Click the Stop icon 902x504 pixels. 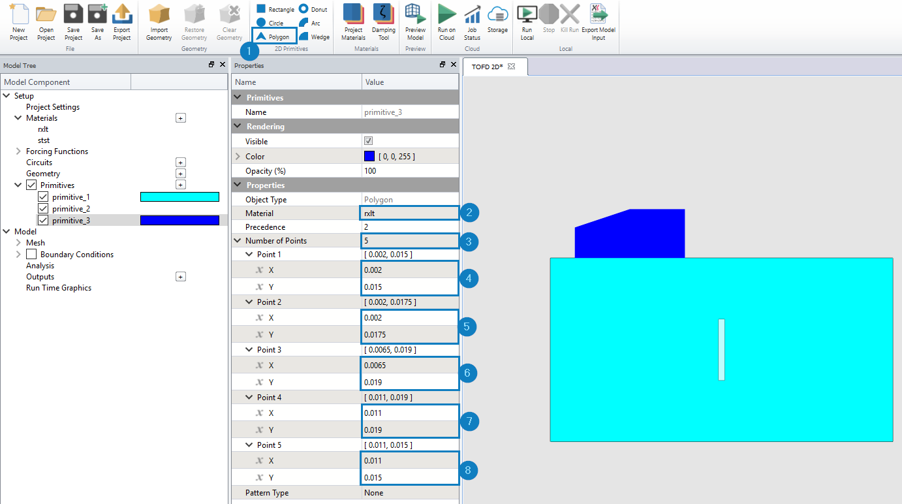point(549,14)
